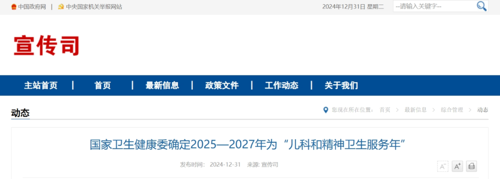The height and width of the screenshot is (179, 500).
Task: Click the location pin icon in breadcrumb
Action: [x=325, y=110]
